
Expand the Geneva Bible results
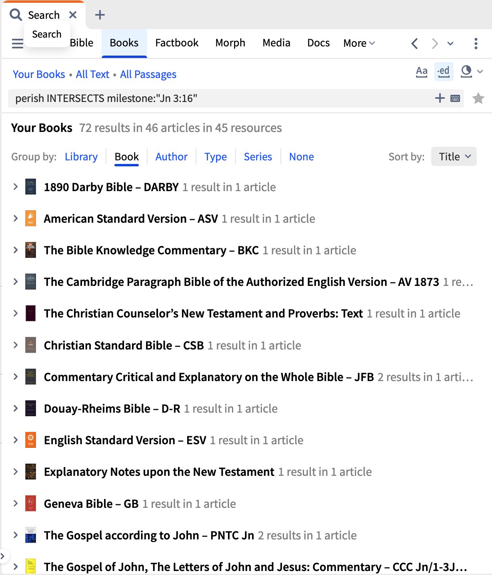[16, 503]
